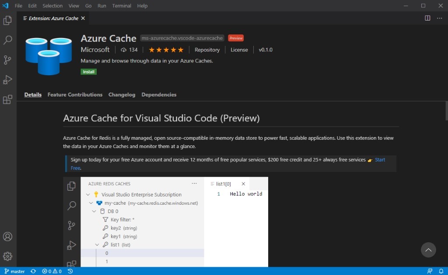Open feedback icon in status bar
This screenshot has height=275, width=448.
430,272
